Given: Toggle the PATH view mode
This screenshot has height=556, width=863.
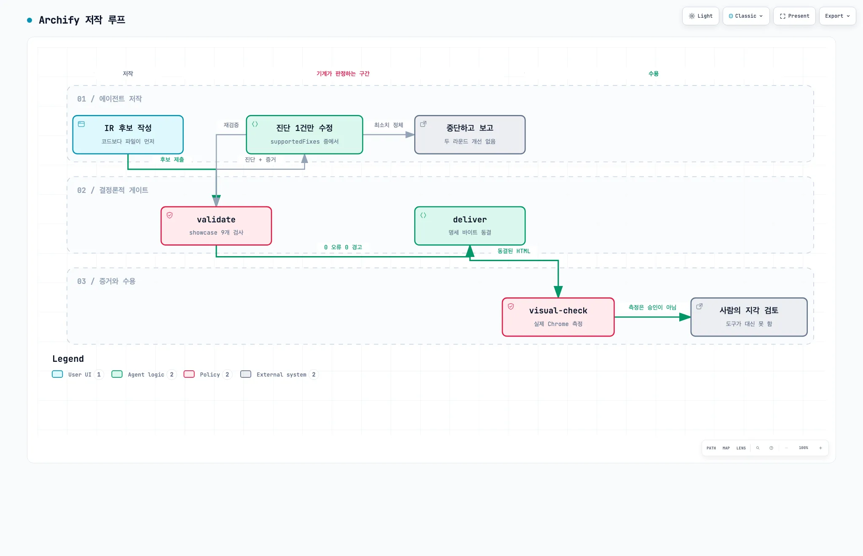Looking at the screenshot, I should pyautogui.click(x=711, y=448).
